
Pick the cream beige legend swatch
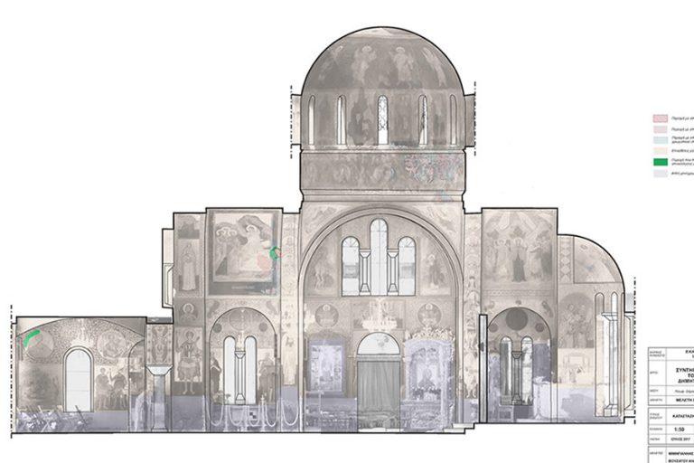[660, 151]
